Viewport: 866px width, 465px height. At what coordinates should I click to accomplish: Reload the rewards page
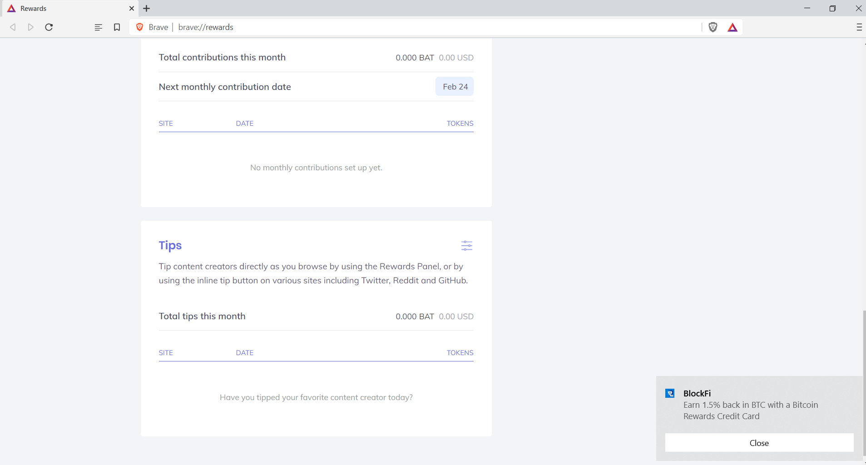coord(49,27)
